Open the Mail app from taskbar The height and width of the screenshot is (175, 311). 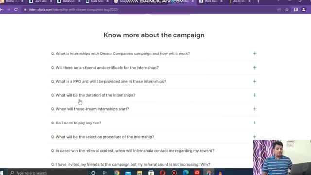pos(128,173)
